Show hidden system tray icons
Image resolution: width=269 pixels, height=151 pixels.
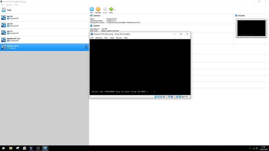point(250,148)
